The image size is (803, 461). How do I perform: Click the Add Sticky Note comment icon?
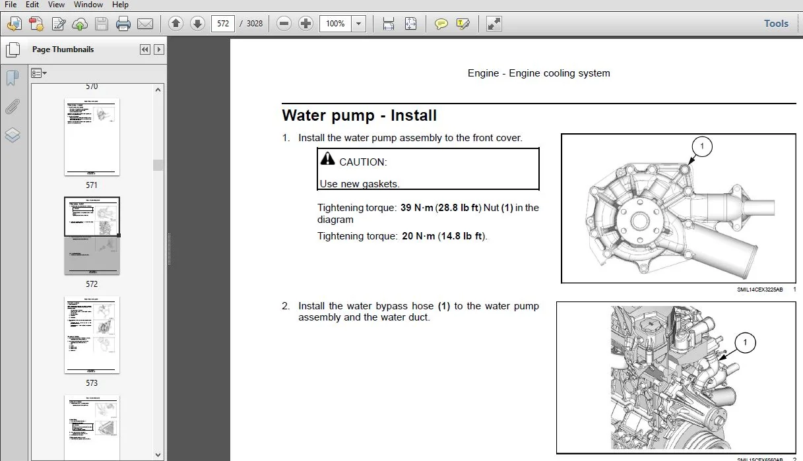tap(441, 24)
